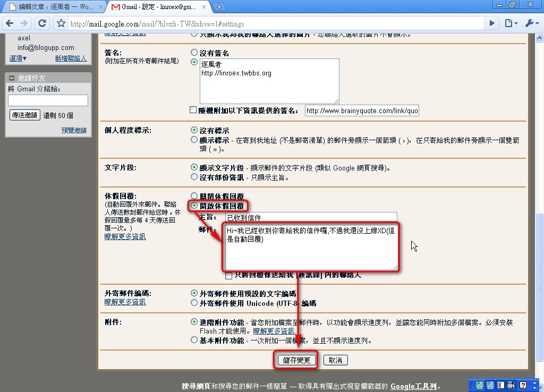
Task: Open the 預覽邀請 link
Action: [74, 131]
